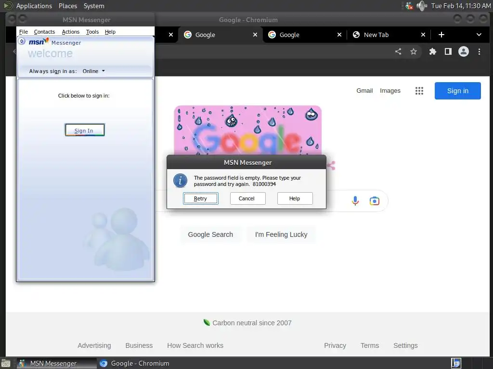This screenshot has width=493, height=369.
Task: Open the Gmail link on Google
Action: [364, 91]
